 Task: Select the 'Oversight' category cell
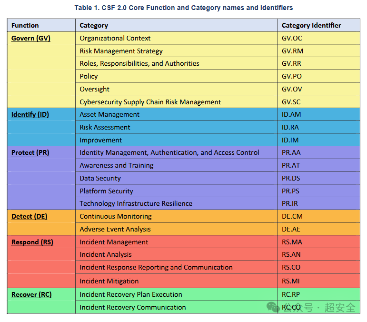[x=177, y=89]
